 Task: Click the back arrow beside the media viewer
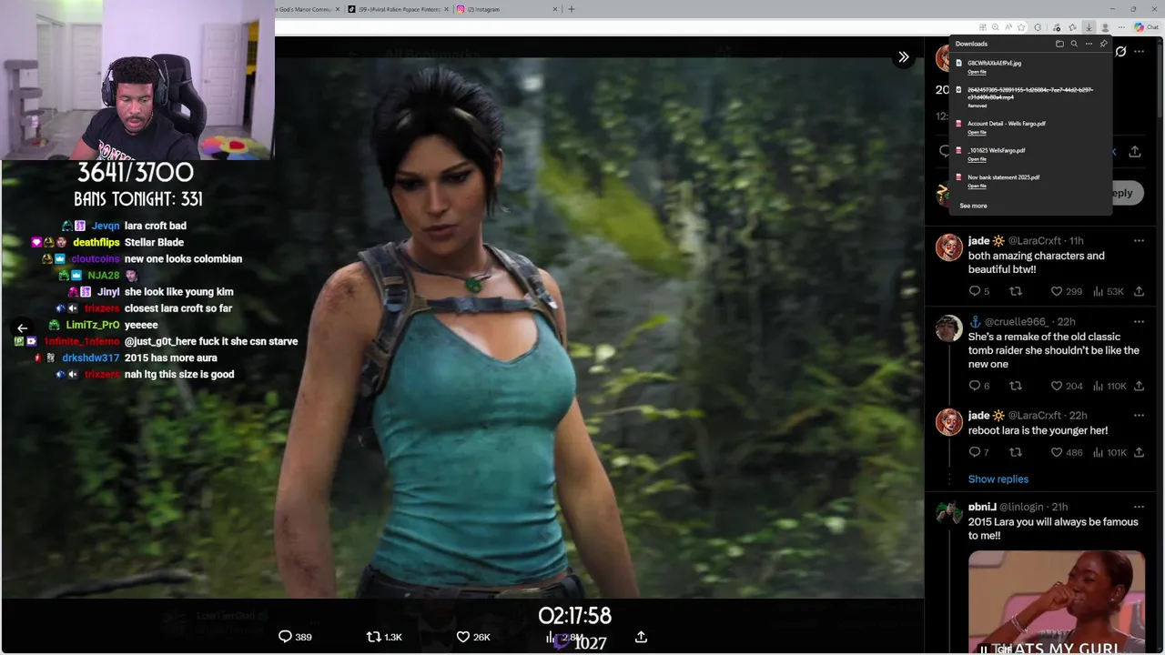22,327
